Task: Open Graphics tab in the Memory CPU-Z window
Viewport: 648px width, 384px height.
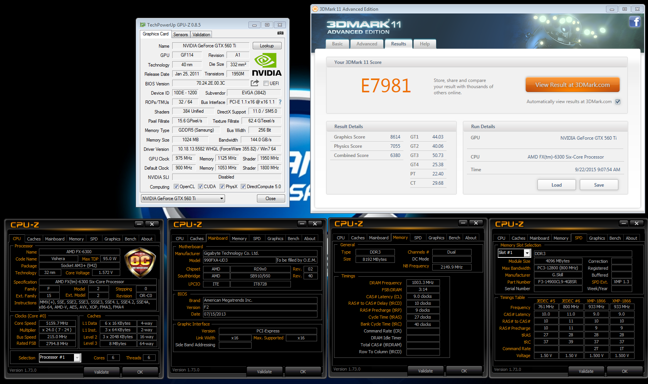Action: 436,238
